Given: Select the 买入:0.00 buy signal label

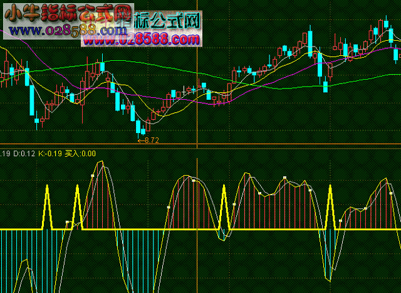Looking at the screenshot, I should pos(80,152).
